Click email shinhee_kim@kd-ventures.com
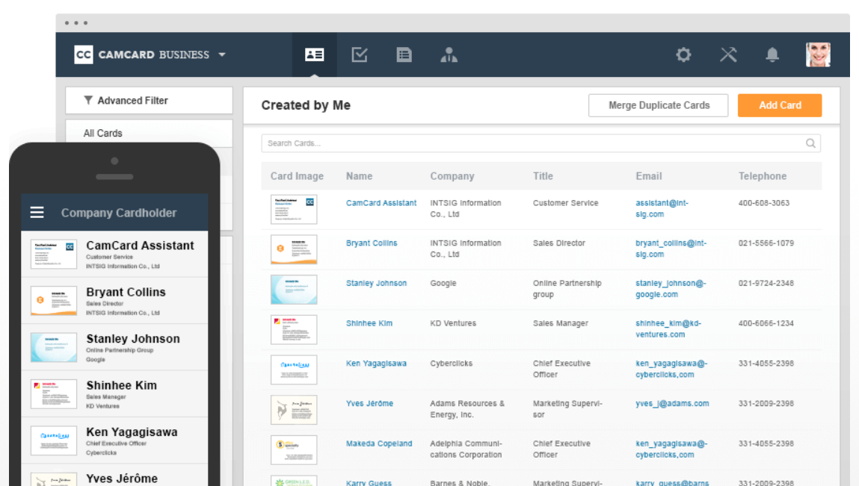The width and height of the screenshot is (859, 486). point(668,329)
